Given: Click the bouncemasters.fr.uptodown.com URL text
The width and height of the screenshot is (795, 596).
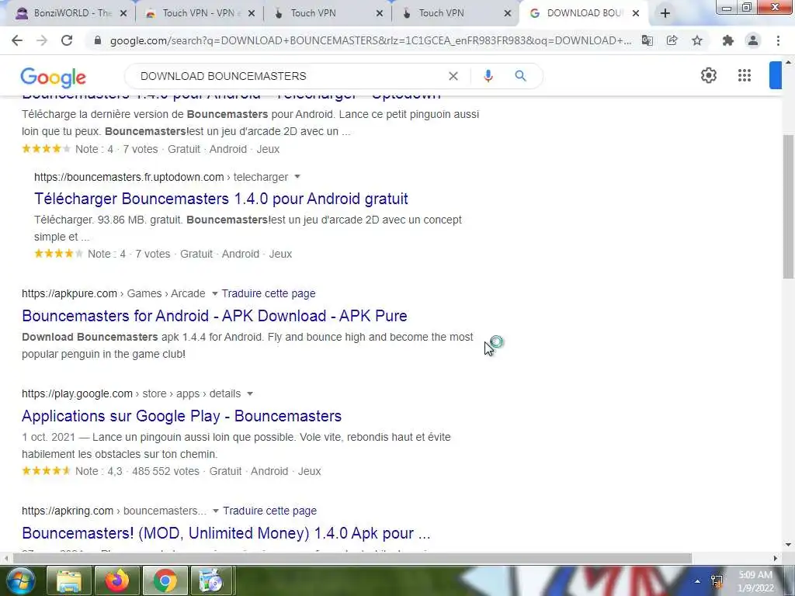Looking at the screenshot, I should tap(129, 177).
